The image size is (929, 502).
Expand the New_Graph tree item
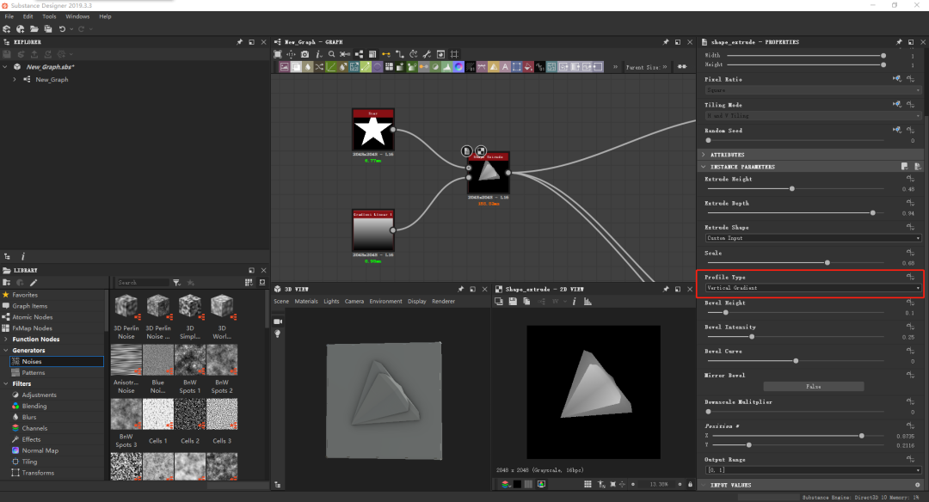[x=15, y=79]
